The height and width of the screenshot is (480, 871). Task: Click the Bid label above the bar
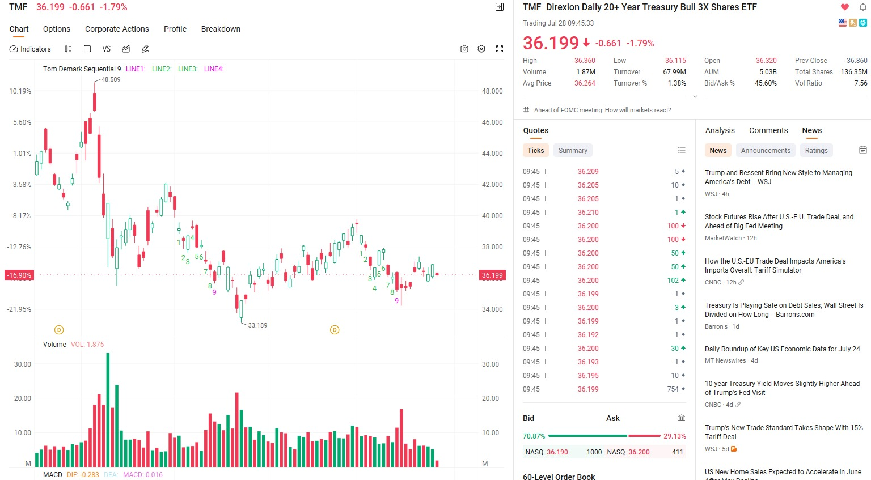coord(528,418)
